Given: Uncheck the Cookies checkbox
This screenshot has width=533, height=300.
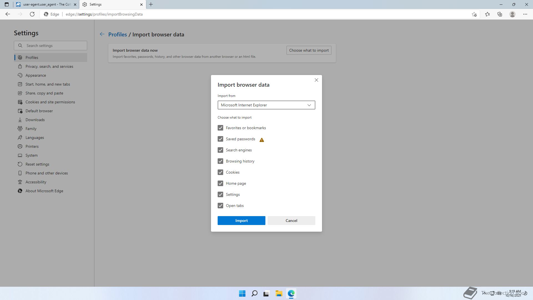Looking at the screenshot, I should point(220,172).
